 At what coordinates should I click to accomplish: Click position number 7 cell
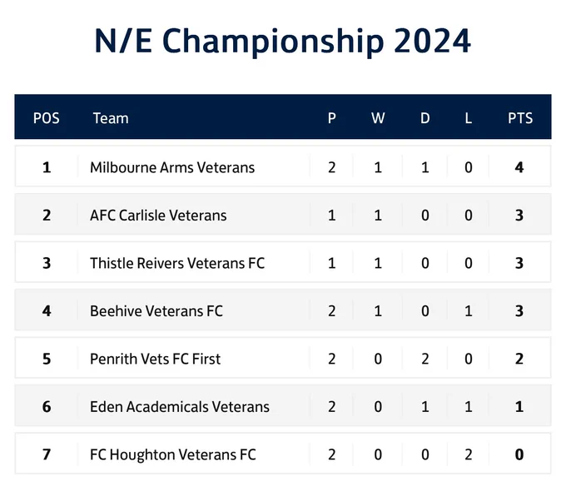point(47,454)
